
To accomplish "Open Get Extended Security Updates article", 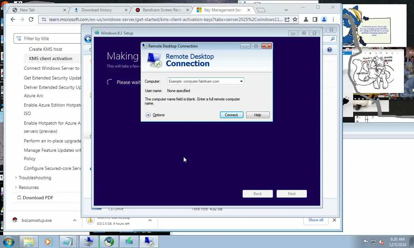I will pyautogui.click(x=52, y=78).
